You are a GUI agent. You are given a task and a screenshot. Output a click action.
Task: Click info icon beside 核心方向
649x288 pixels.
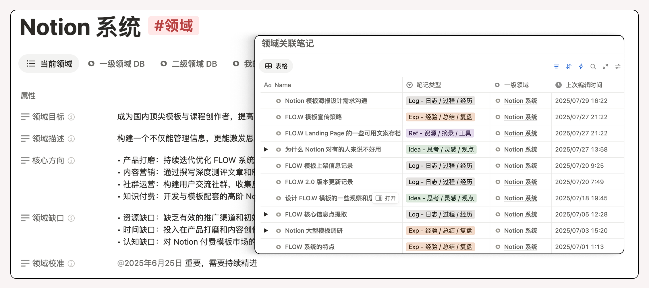pos(71,161)
